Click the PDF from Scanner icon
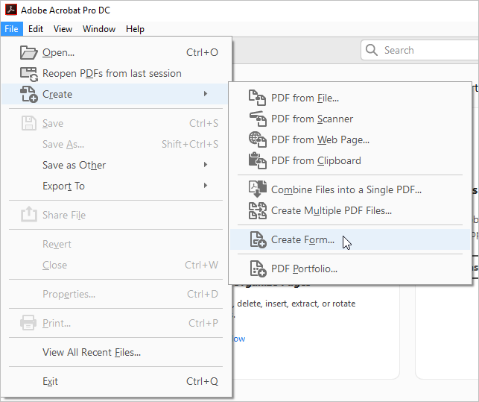 [258, 119]
